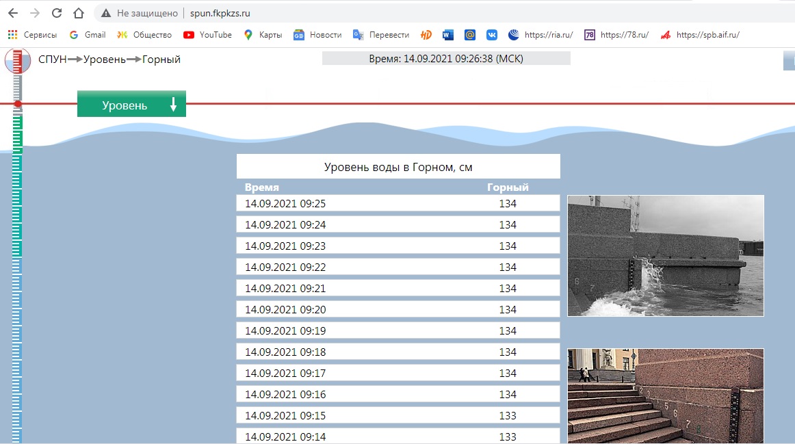This screenshot has height=444, width=795.
Task: Select Уровень in the breadcrumb path
Action: coord(104,60)
